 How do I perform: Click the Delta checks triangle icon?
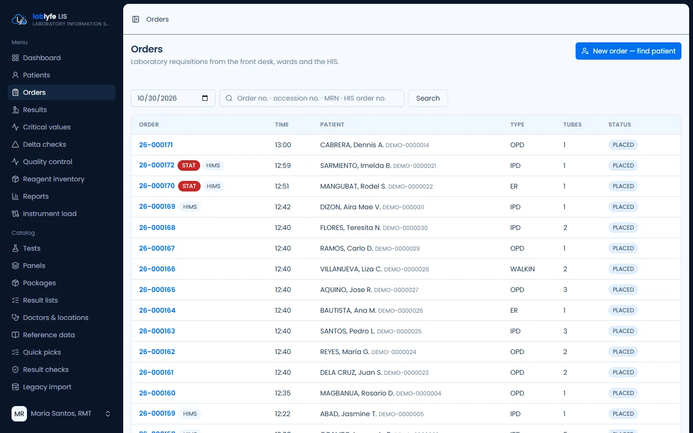coord(15,144)
